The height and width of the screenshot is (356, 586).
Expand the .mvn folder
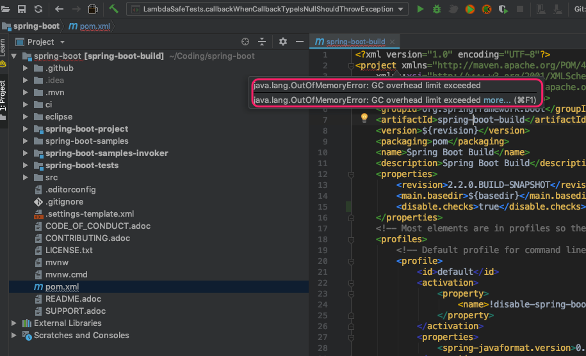[x=26, y=93]
